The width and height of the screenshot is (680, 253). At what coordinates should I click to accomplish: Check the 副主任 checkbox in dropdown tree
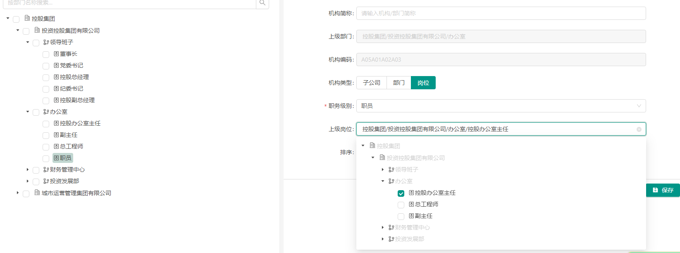[x=401, y=217]
